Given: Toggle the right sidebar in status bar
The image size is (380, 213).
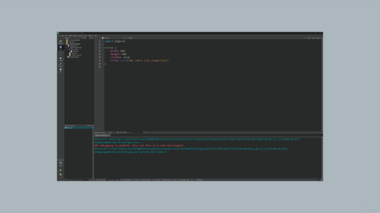Looking at the screenshot, I should coord(322,180).
